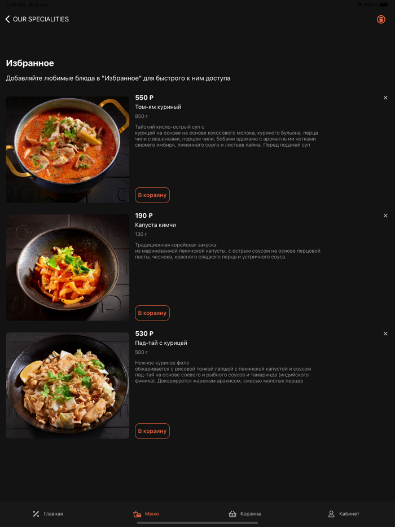Tap the Кабинет tab label
Screen dimensions: 395x527
click(x=349, y=513)
